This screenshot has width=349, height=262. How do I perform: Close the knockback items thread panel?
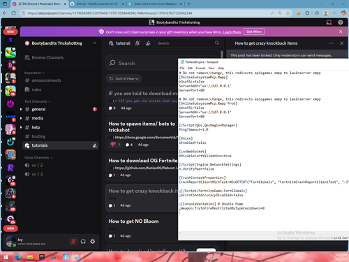tap(341, 43)
